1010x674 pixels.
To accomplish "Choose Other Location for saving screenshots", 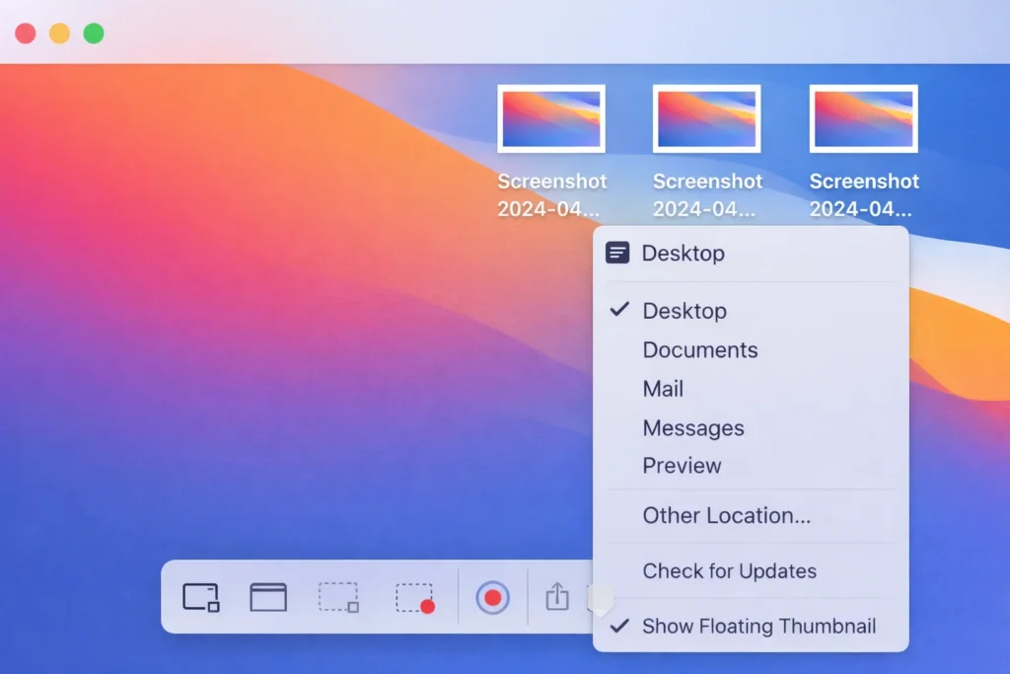I will pyautogui.click(x=726, y=515).
